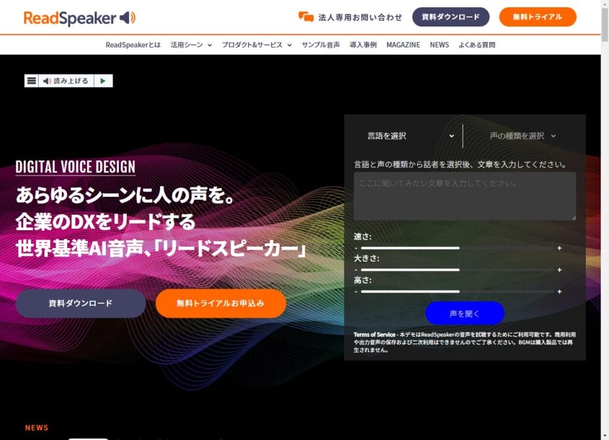Click the plus icon to increase 速さ
Image resolution: width=609 pixels, height=440 pixels.
pyautogui.click(x=559, y=249)
